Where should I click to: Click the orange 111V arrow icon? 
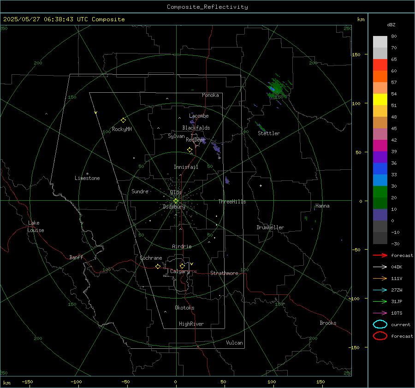pyautogui.click(x=380, y=278)
